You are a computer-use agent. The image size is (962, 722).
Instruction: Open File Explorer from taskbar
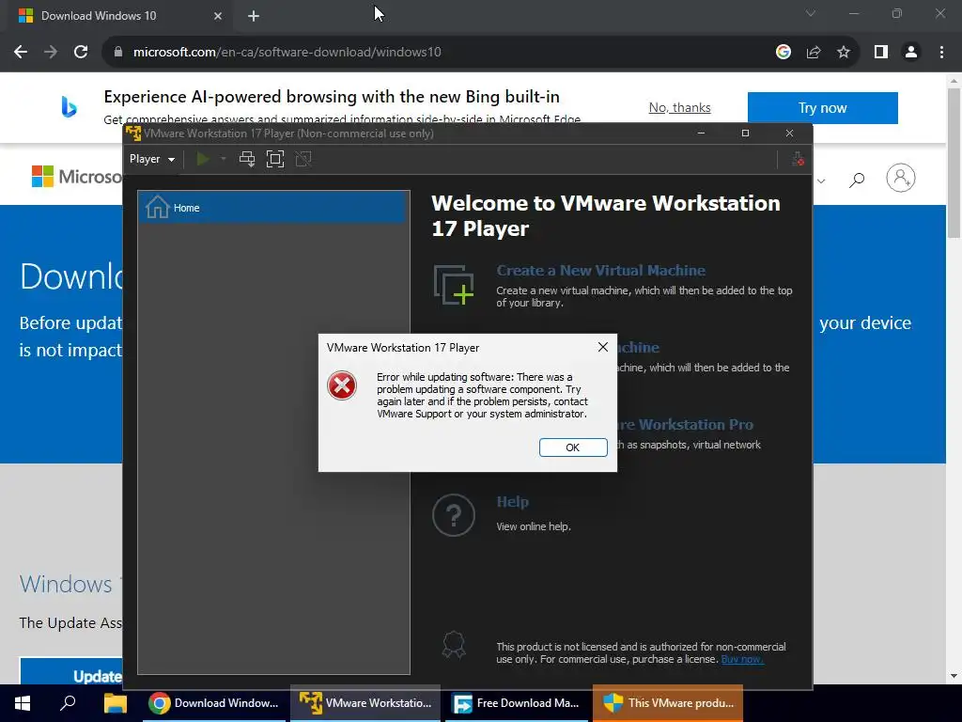(x=115, y=703)
